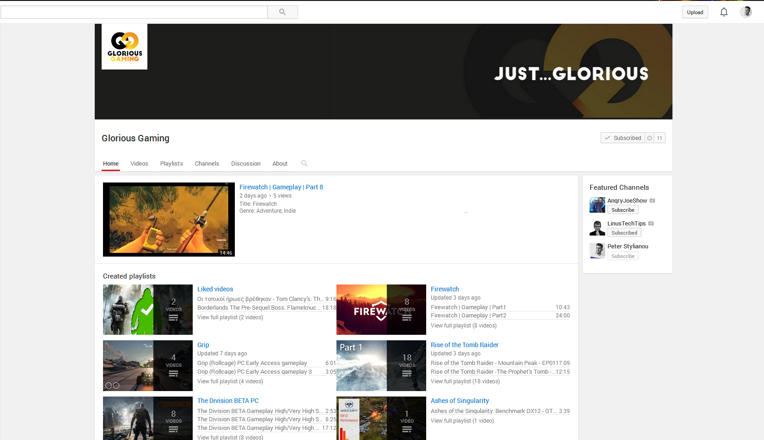Open the Liked videos playlist thumbnail

[148, 310]
